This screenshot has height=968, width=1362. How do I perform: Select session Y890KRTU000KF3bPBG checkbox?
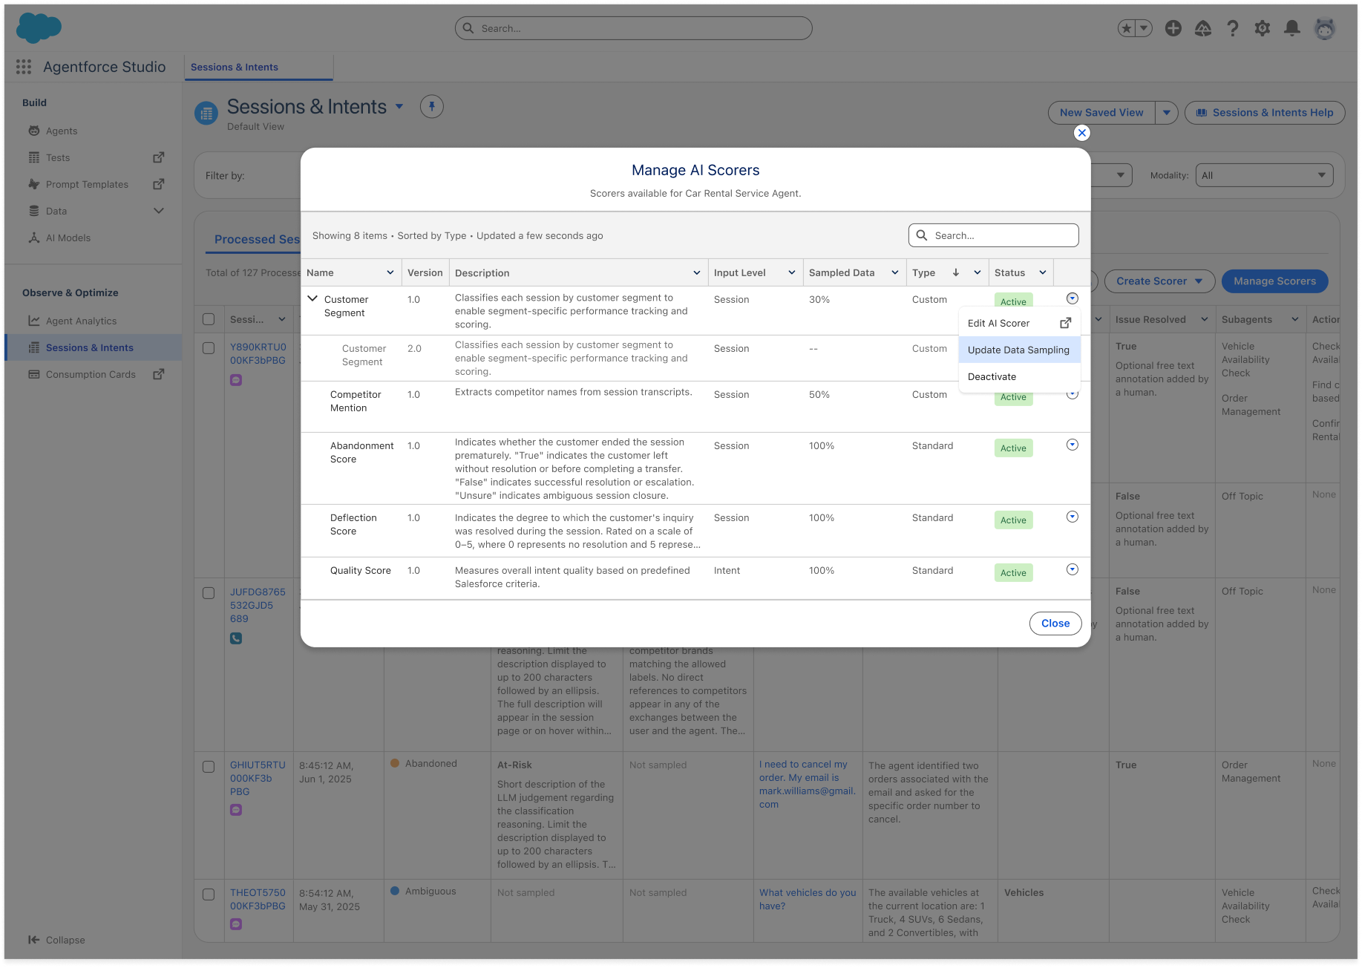(209, 348)
